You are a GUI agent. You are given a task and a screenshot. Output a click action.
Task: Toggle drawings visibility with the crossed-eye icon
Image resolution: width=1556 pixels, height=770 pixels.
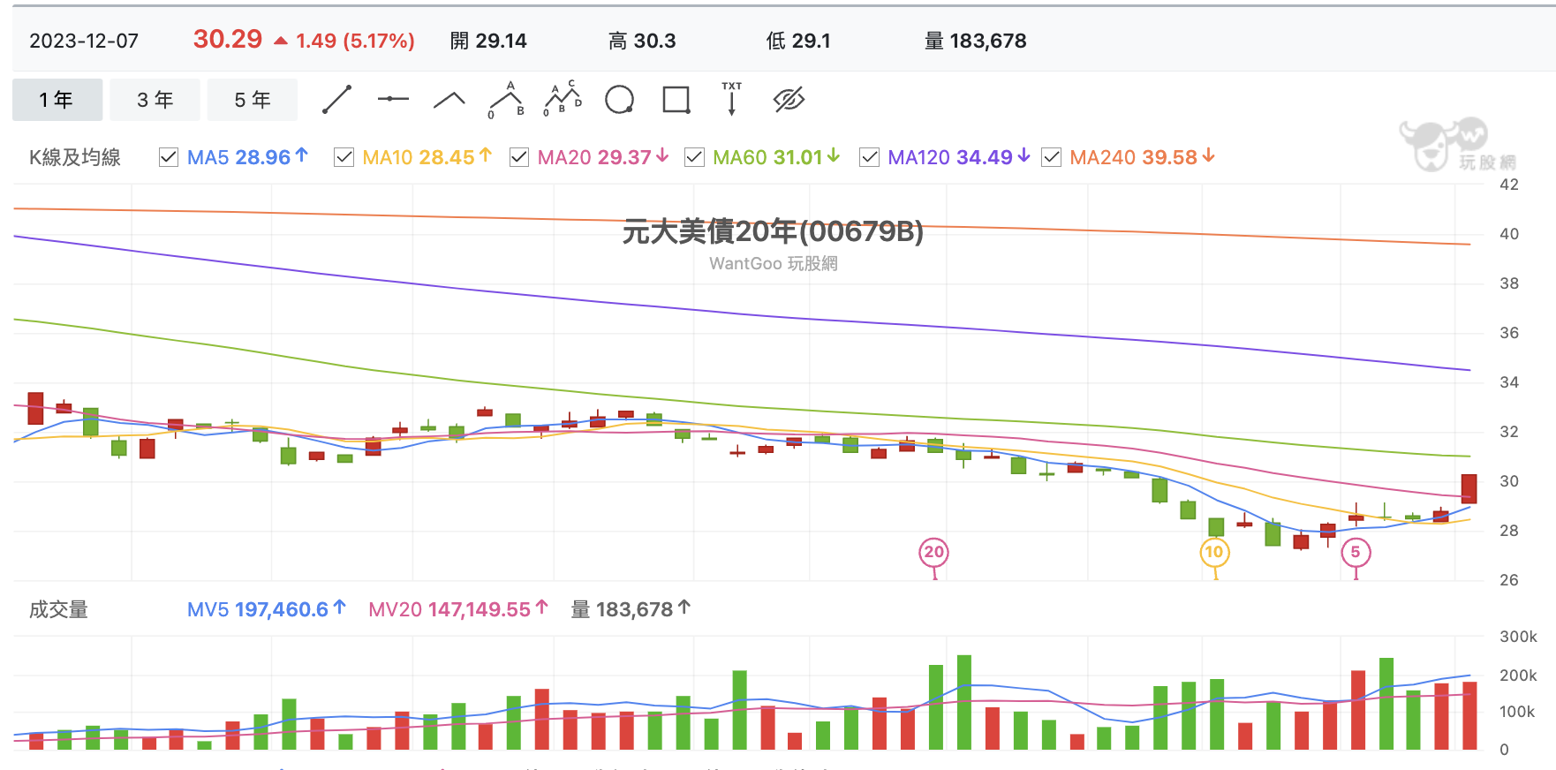tap(789, 100)
